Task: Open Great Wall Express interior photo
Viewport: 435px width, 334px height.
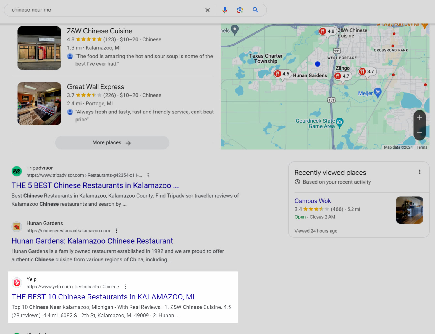Action: pos(39,104)
